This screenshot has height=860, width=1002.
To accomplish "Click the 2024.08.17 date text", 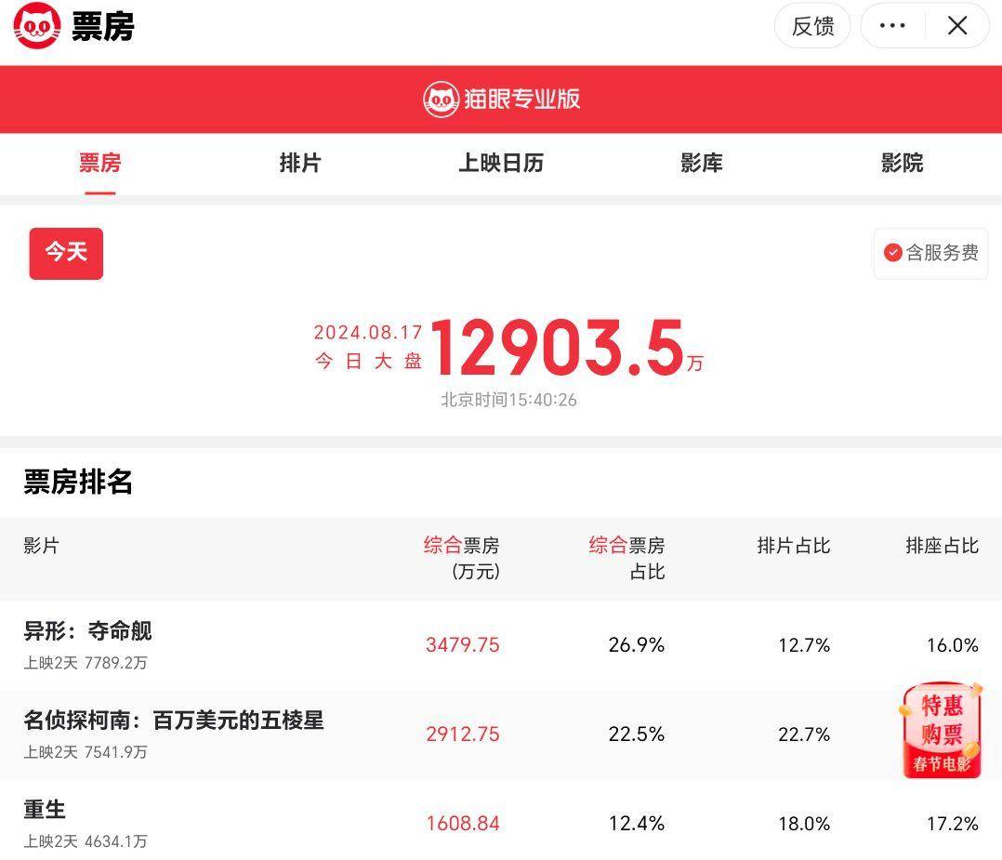I will [368, 332].
